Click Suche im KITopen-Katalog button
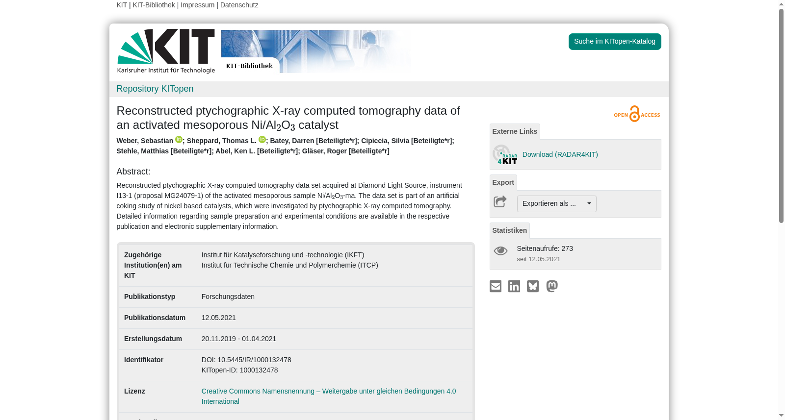This screenshot has height=420, width=785. (615, 42)
